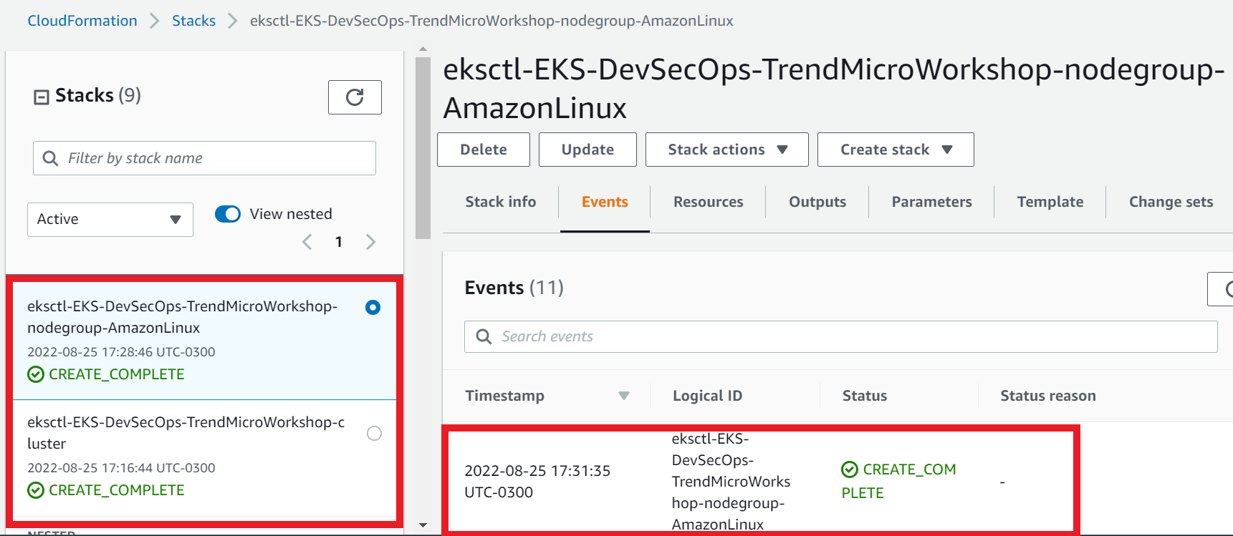This screenshot has height=536, width=1233.
Task: Click the search icon in stack filter
Action: (x=50, y=158)
